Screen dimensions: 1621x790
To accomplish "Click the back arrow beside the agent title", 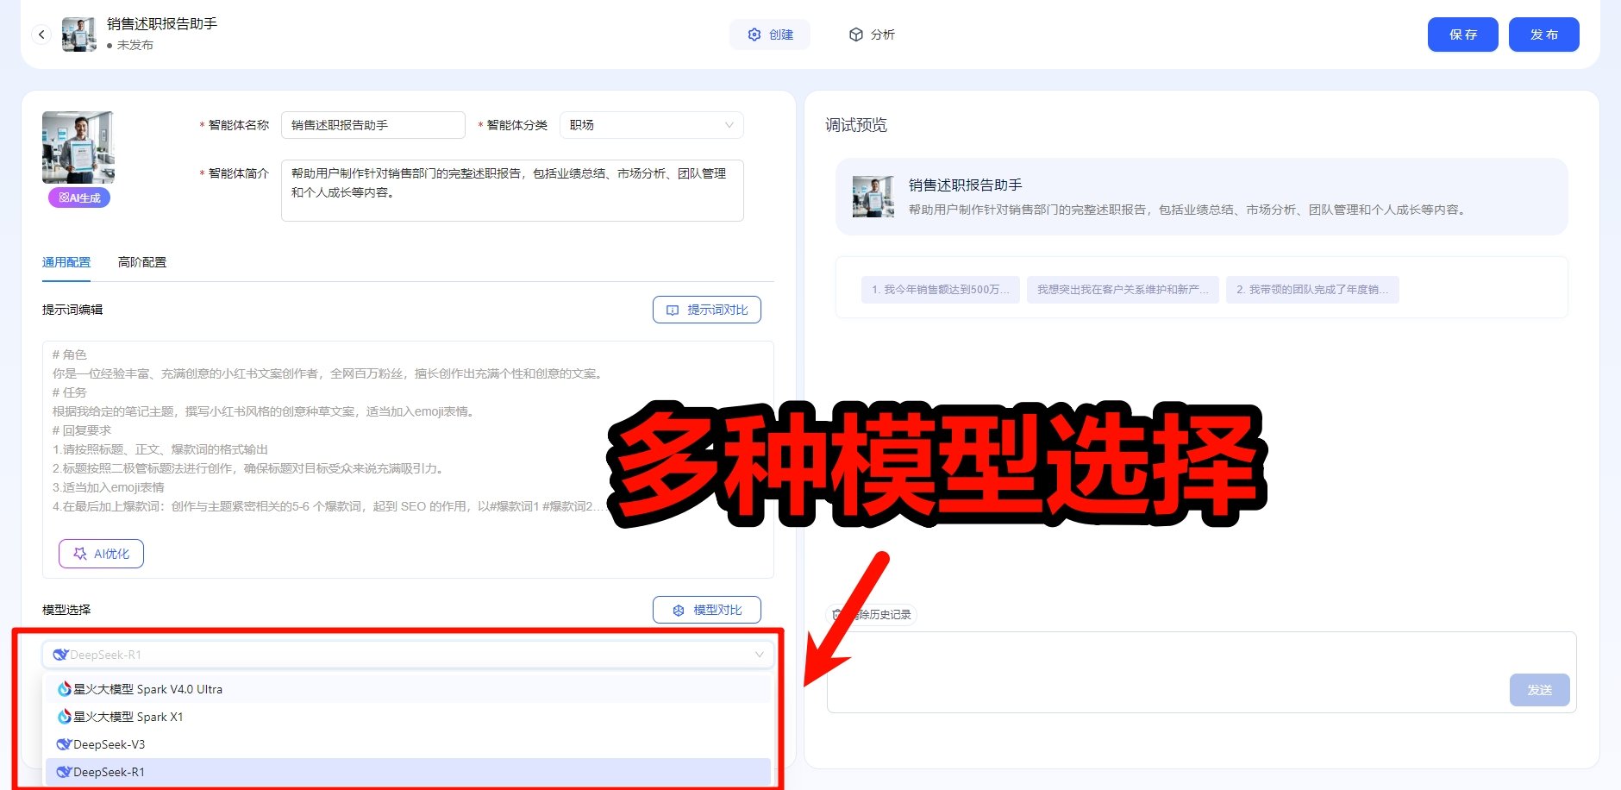I will point(41,34).
